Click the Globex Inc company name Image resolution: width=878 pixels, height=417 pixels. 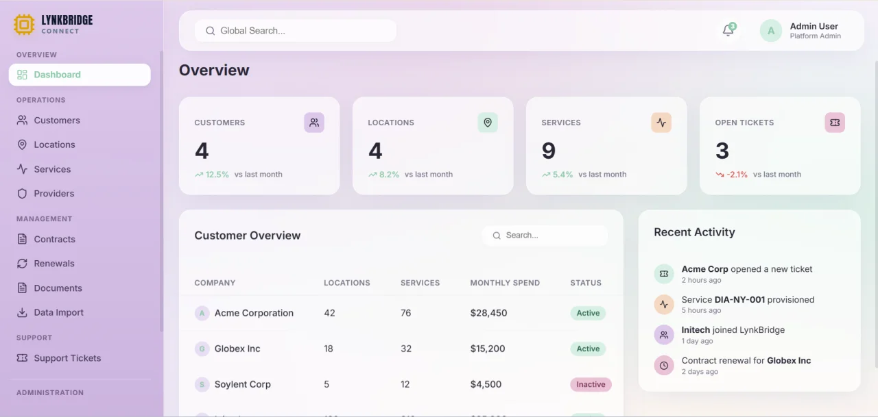237,349
